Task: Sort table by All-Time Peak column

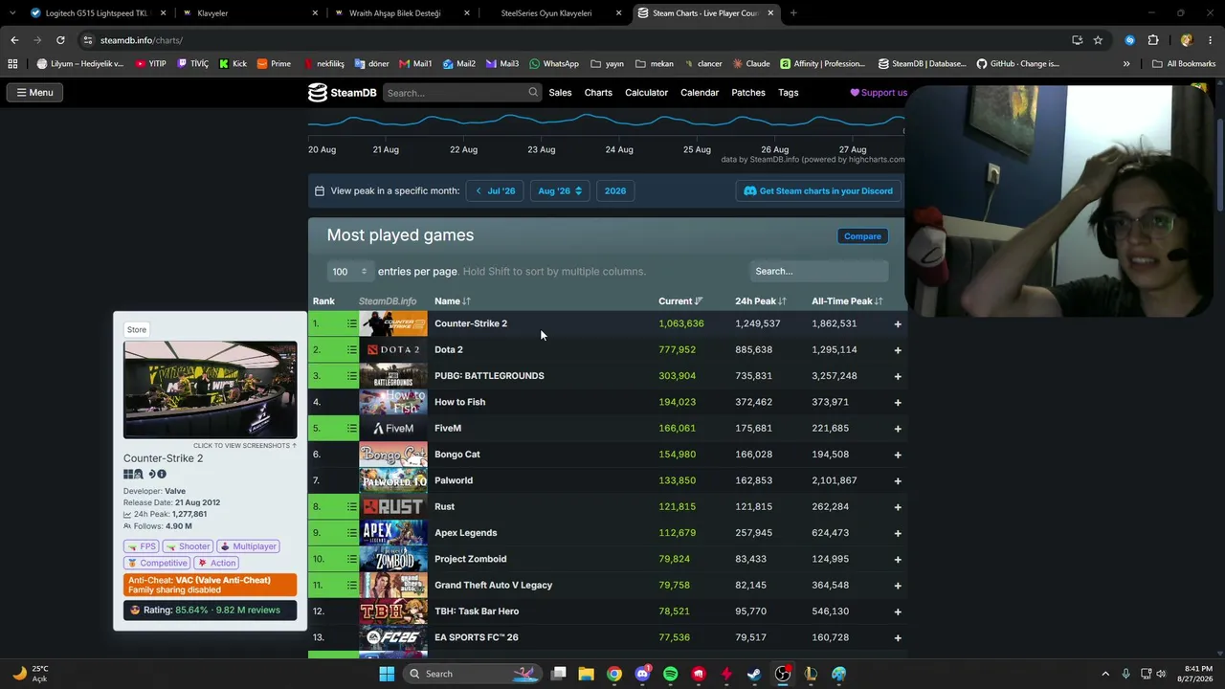Action: coord(847,301)
